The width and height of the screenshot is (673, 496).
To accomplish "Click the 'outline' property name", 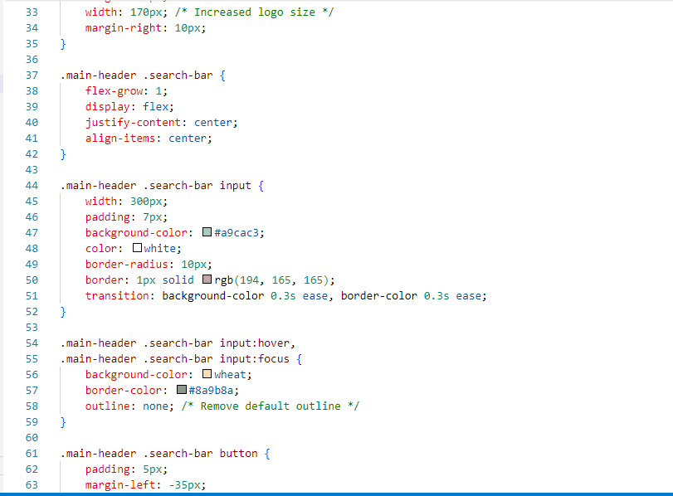I will point(107,406).
